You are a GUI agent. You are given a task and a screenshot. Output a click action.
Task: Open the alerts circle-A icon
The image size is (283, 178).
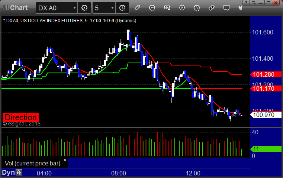[197, 8]
